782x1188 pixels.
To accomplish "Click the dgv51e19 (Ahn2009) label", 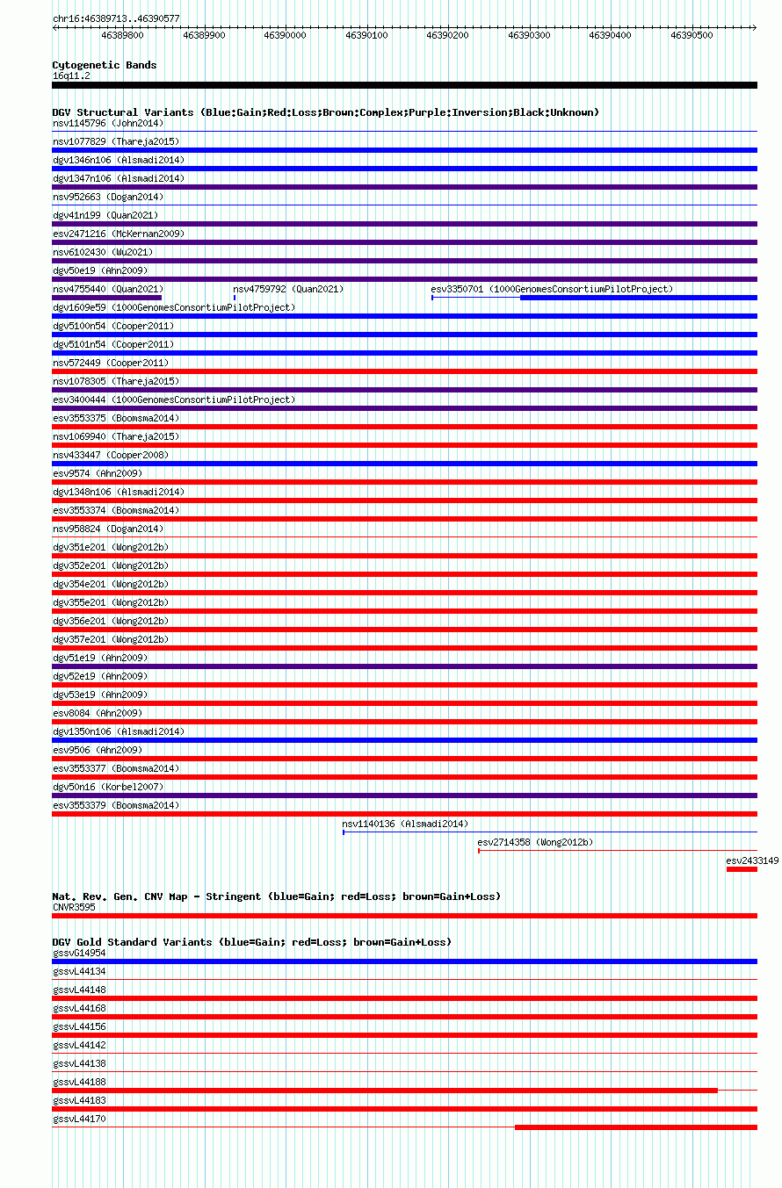I will point(100,658).
